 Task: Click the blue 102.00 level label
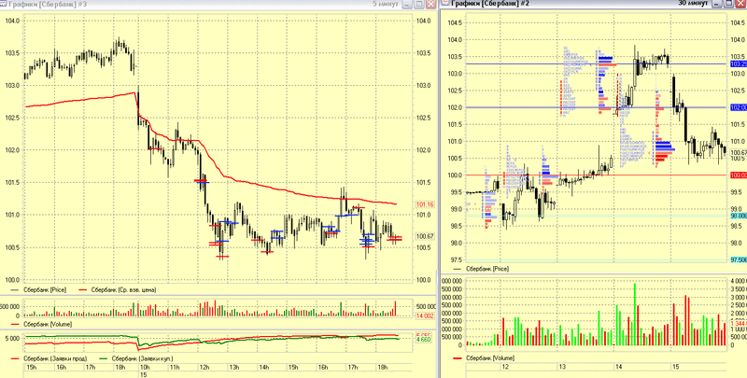point(739,107)
